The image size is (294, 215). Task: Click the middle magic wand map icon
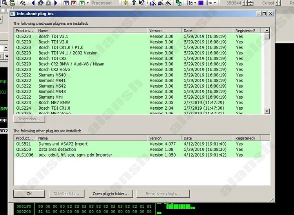(x=161, y=3)
